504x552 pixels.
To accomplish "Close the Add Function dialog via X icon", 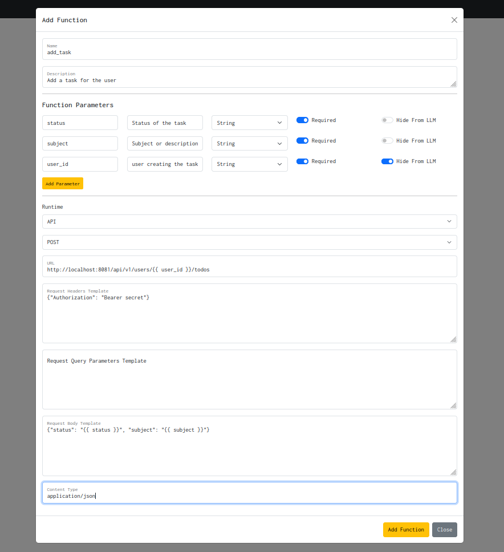I will pyautogui.click(x=454, y=20).
